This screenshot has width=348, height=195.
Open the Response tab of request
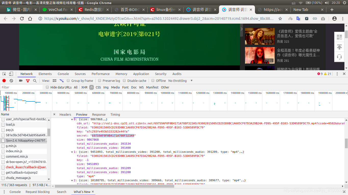coord(99,114)
